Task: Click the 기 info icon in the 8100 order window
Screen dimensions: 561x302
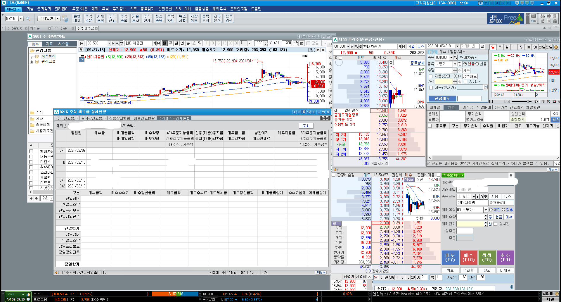Action: pyautogui.click(x=399, y=46)
